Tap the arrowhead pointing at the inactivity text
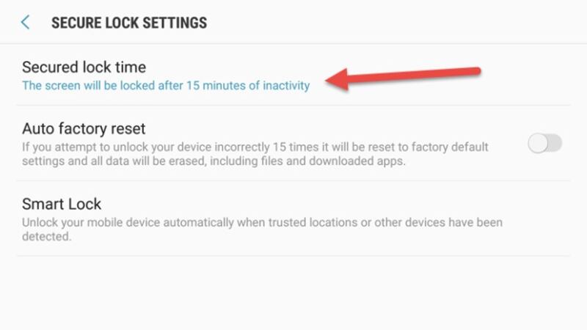This screenshot has width=587, height=330. (337, 79)
